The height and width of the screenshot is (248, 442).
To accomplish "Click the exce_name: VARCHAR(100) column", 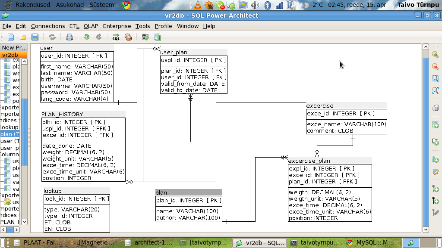I will [x=347, y=124].
